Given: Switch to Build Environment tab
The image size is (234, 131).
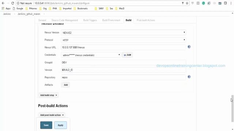Looking at the screenshot, I should coord(111,20).
